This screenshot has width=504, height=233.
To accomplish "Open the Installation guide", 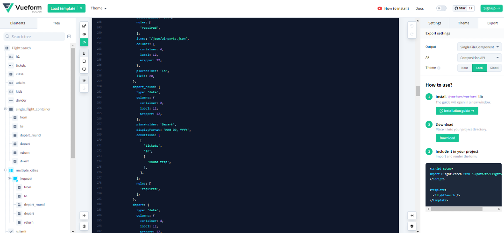I will (457, 110).
